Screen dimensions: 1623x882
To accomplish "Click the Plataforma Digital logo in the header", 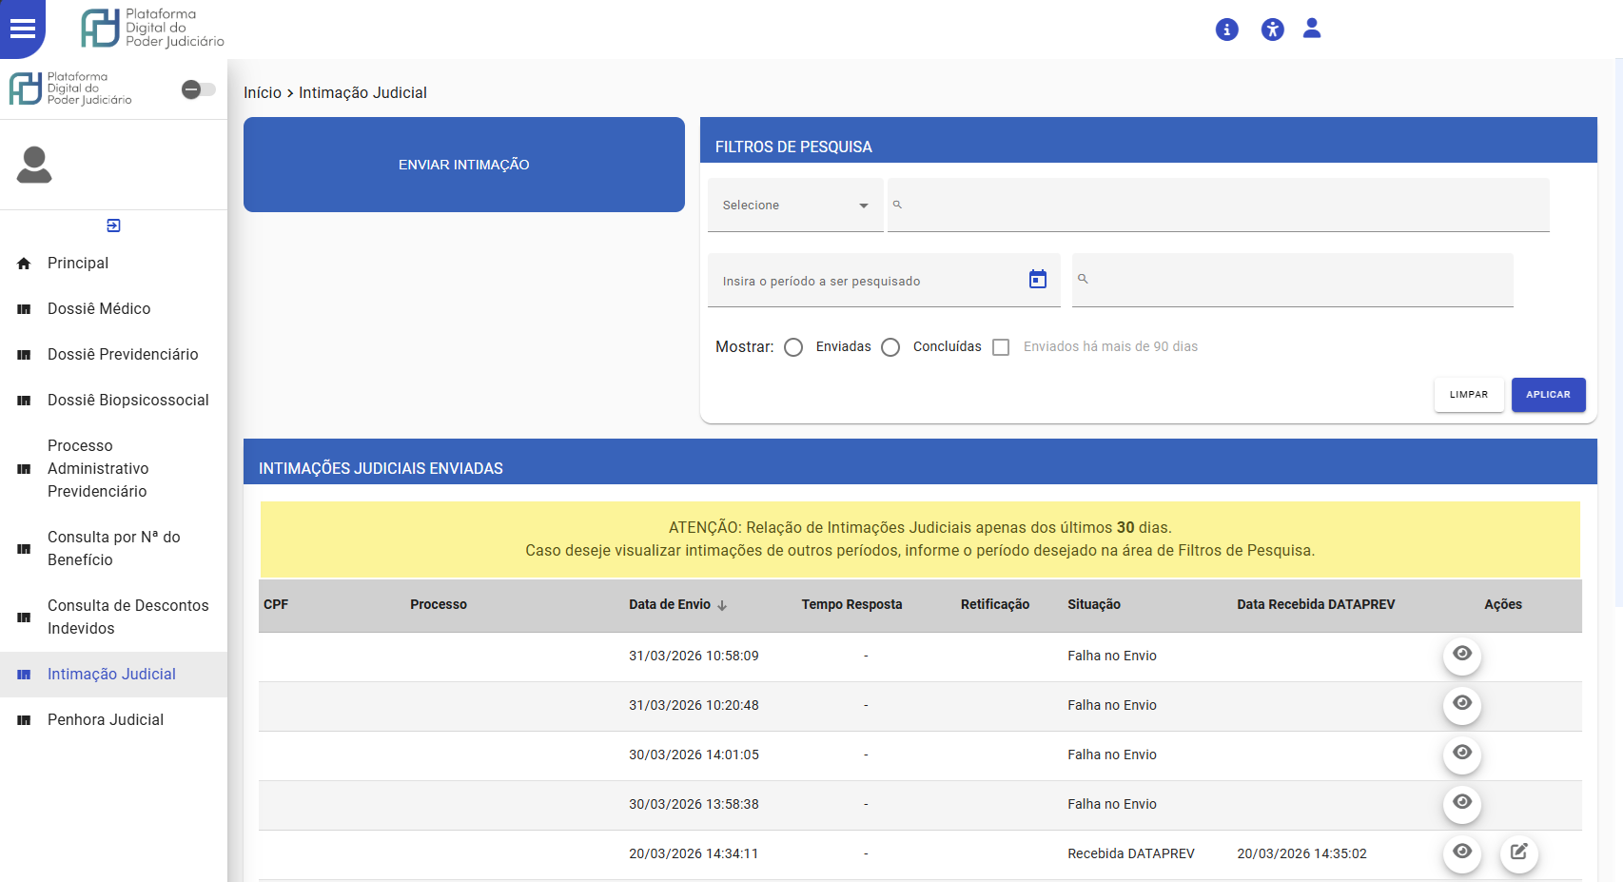I will (x=152, y=29).
